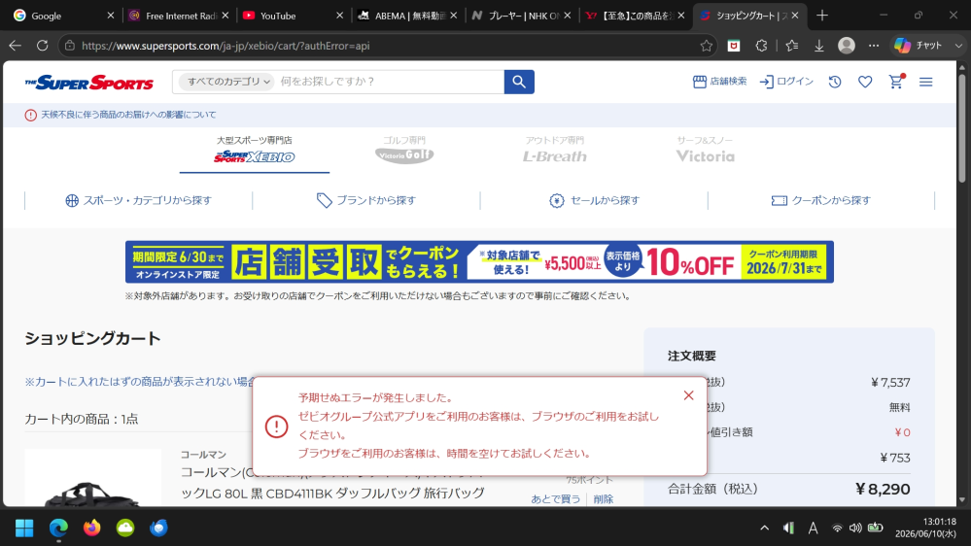Open browser settings ellipsis menu
Screen dimensions: 971x546
tap(874, 46)
